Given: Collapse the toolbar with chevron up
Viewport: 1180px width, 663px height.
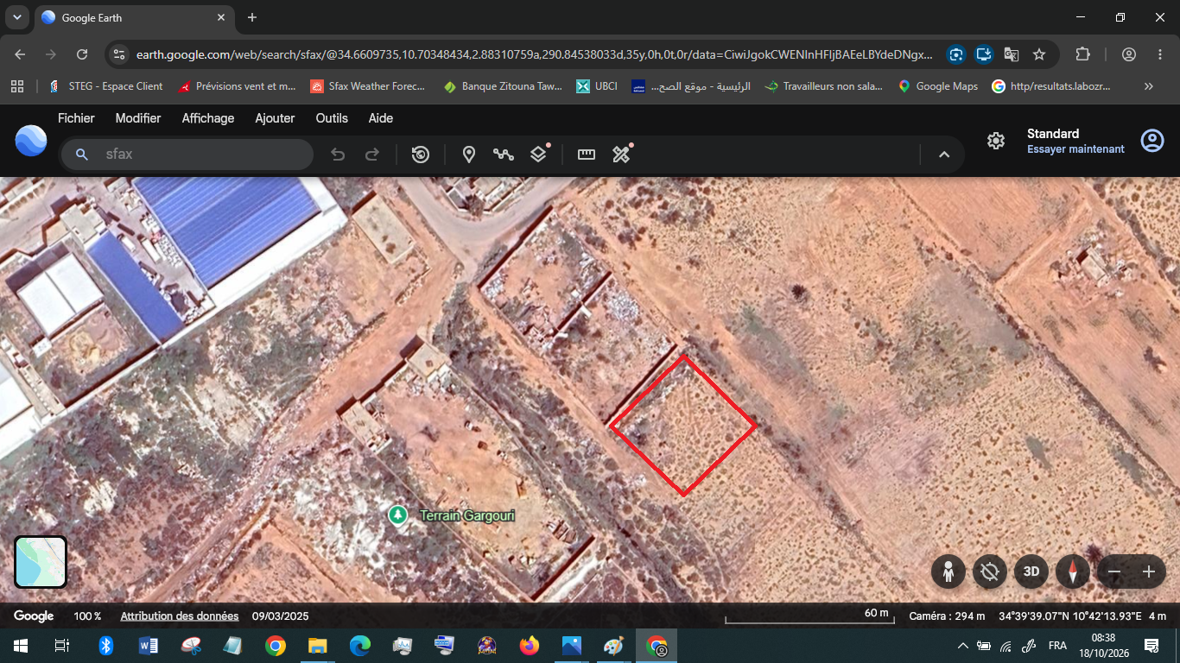Looking at the screenshot, I should (944, 155).
